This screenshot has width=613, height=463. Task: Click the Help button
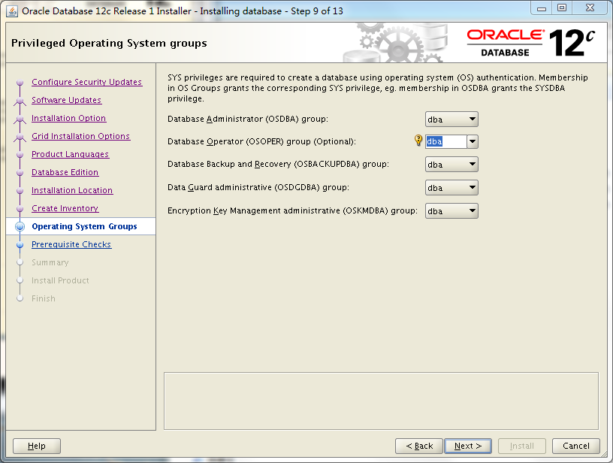(36, 445)
